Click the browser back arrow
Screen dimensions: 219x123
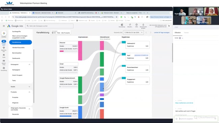point(2,17)
